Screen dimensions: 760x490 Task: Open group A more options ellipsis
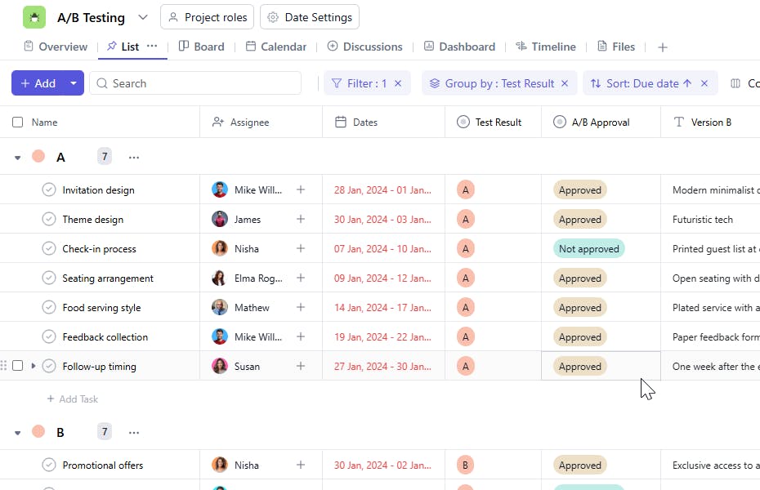tap(134, 157)
